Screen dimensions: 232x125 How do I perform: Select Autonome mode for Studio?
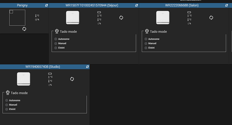(6, 101)
